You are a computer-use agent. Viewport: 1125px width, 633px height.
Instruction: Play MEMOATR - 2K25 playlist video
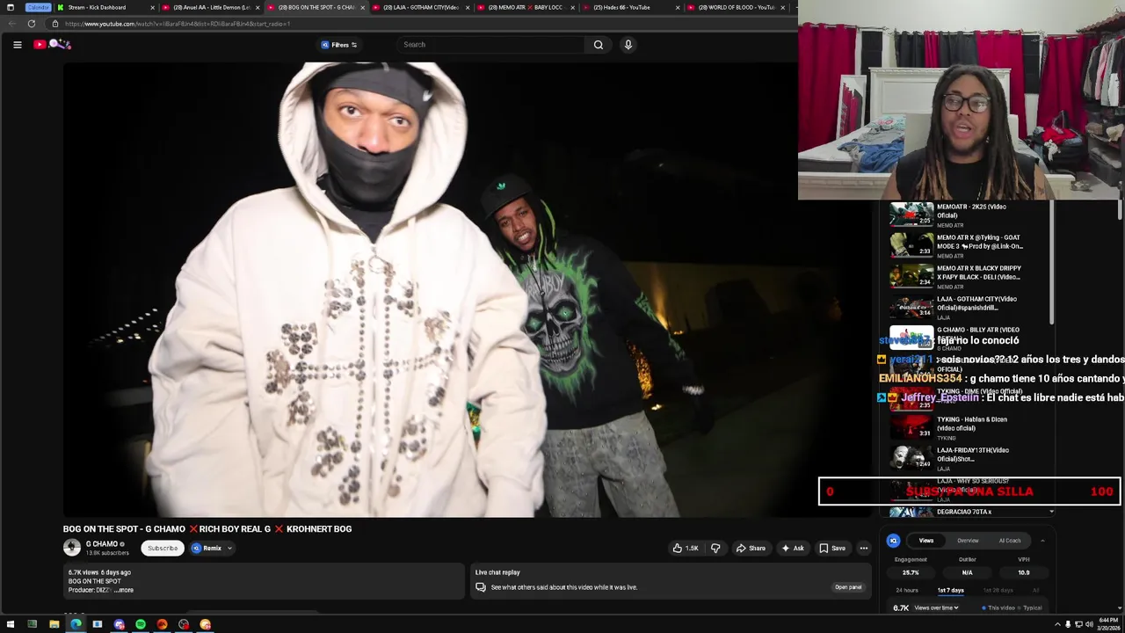click(x=969, y=215)
